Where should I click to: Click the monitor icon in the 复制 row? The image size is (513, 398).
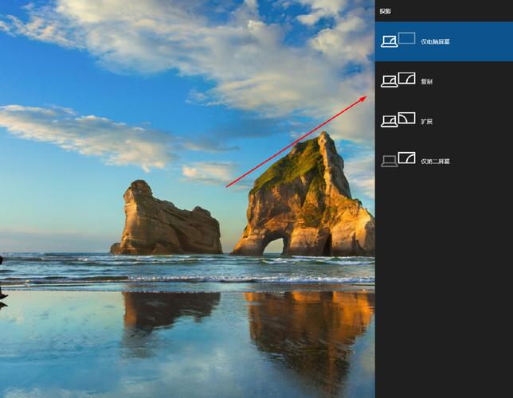[x=407, y=78]
